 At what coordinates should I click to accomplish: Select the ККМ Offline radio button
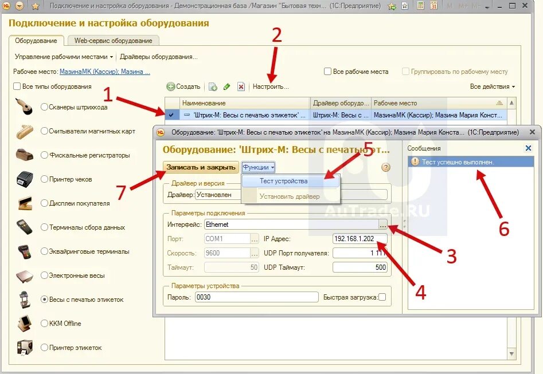tap(44, 323)
